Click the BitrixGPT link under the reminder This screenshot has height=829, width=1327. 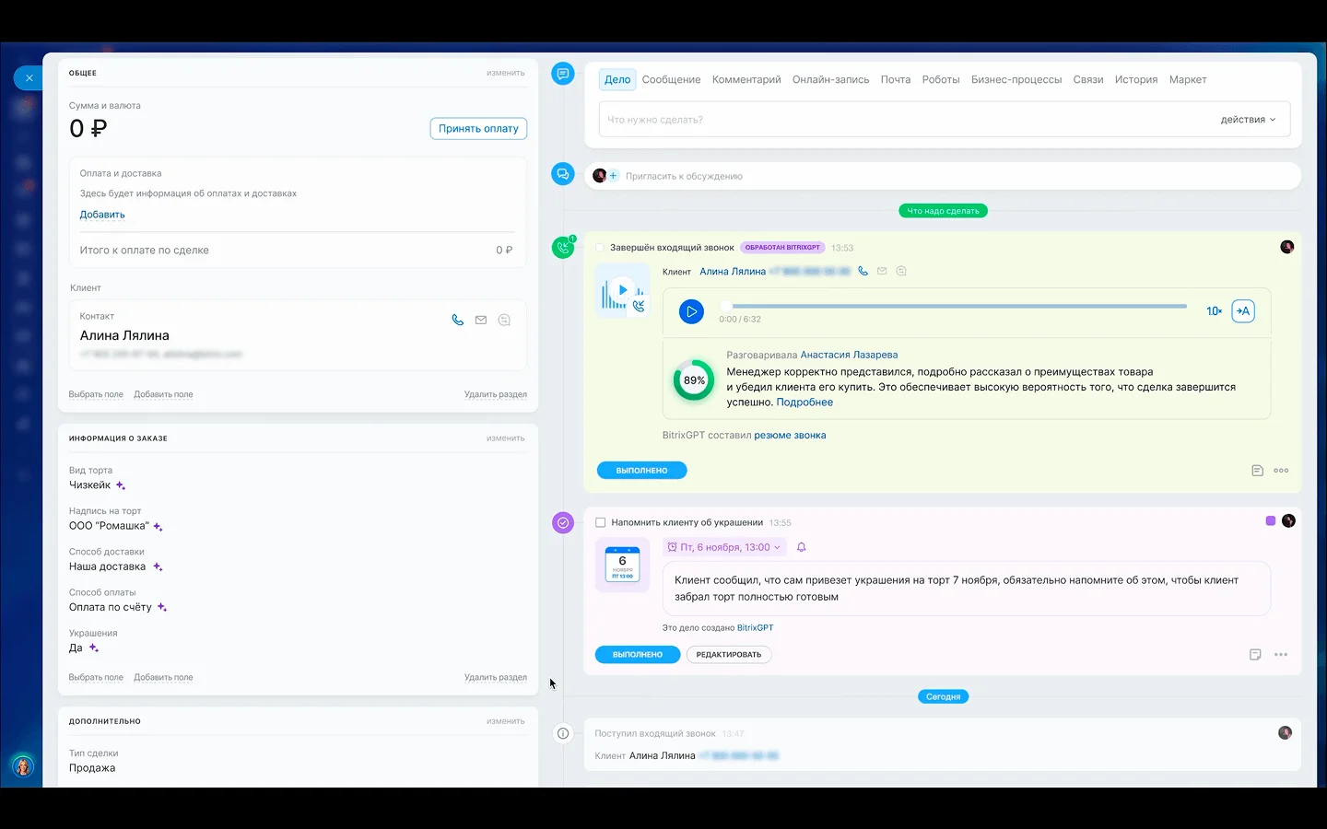coord(755,628)
